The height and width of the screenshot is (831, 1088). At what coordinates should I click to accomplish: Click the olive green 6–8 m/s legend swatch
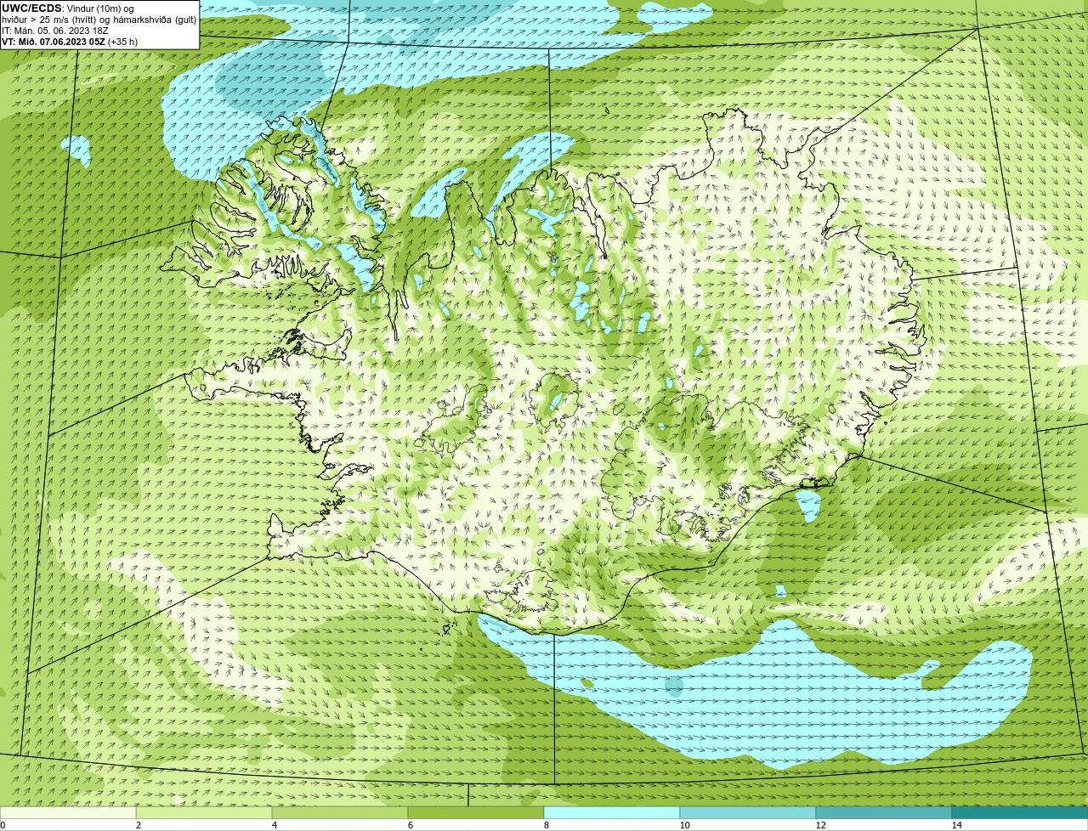(x=476, y=812)
